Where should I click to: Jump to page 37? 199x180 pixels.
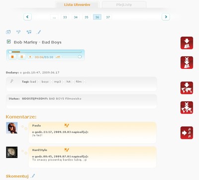click(108, 17)
